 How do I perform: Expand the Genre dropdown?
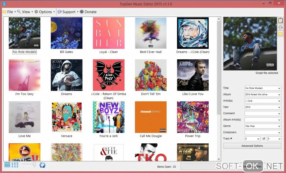tap(279, 126)
